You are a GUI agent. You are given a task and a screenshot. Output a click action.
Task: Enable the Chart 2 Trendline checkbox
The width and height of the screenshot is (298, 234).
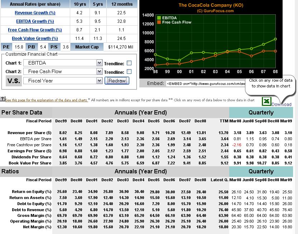tap(129, 72)
